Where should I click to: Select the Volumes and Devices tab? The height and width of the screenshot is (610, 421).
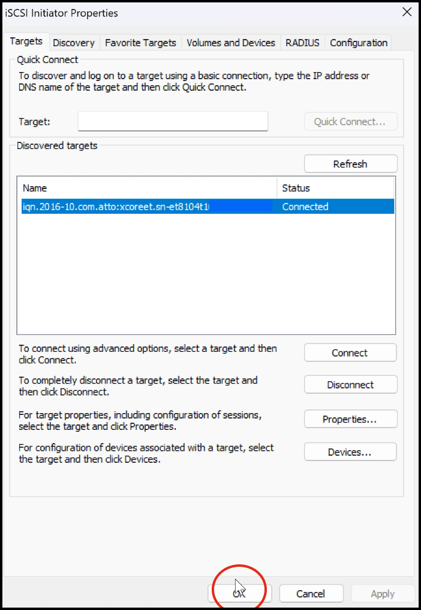pyautogui.click(x=231, y=43)
